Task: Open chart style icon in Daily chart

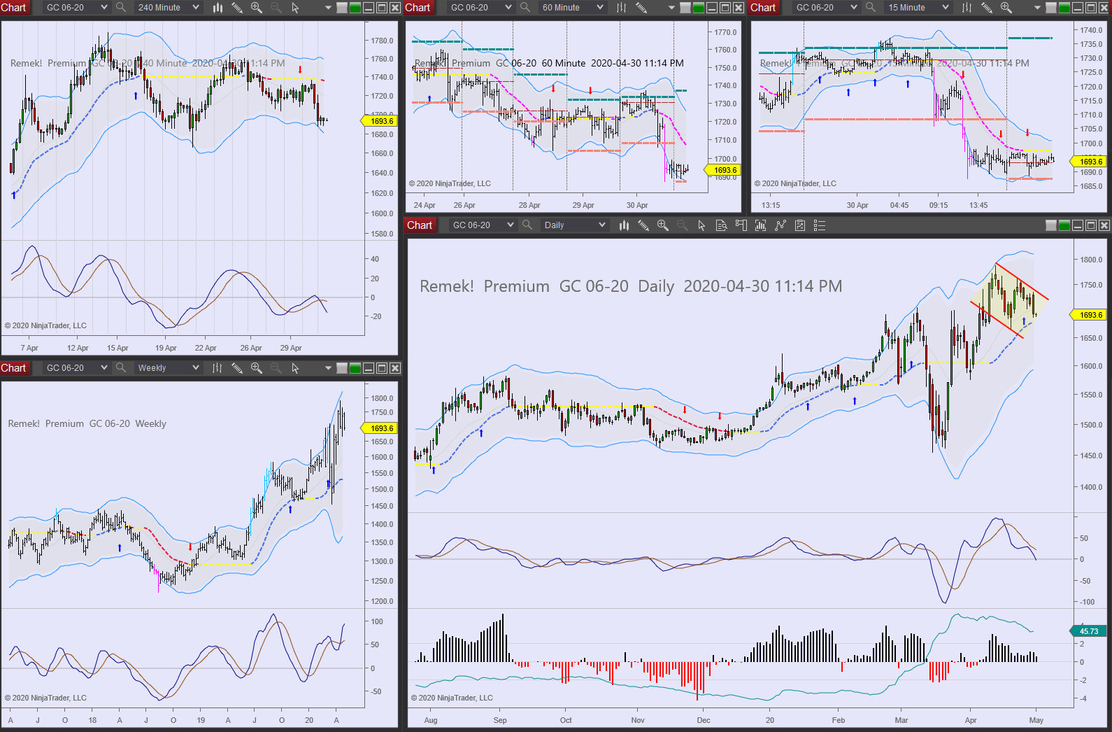Action: click(x=624, y=225)
